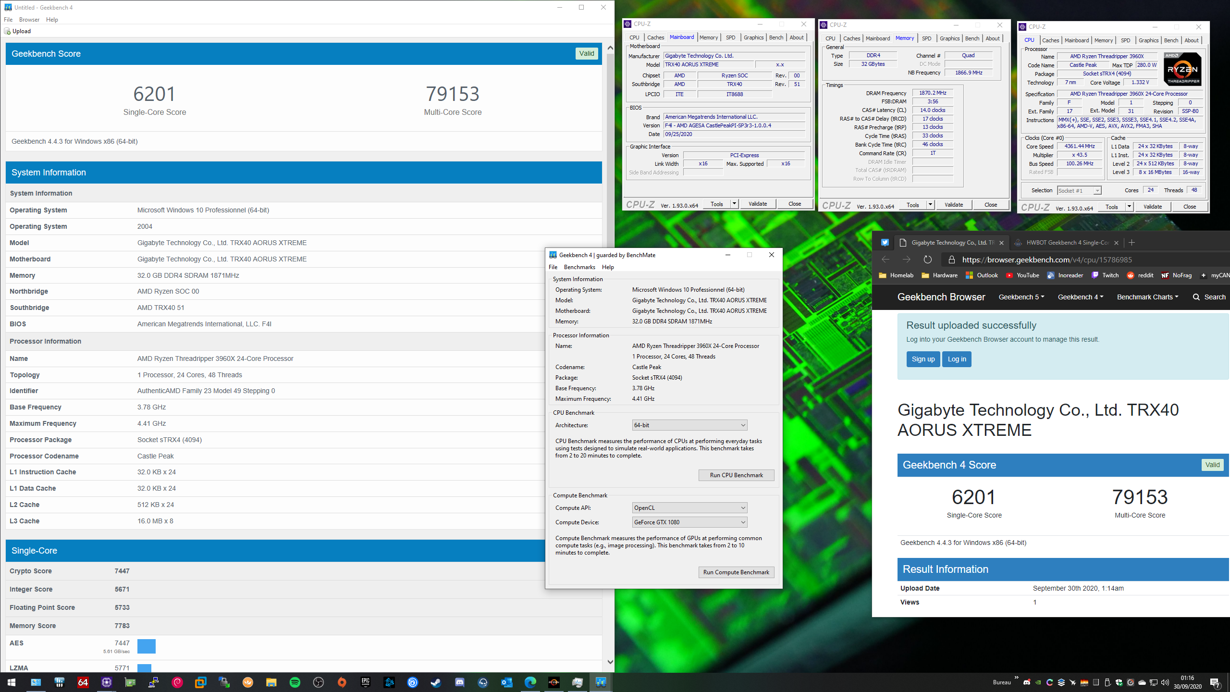Open the Benchmarks menu in BenchMate Geekbench
This screenshot has height=692, width=1230.
(x=579, y=267)
